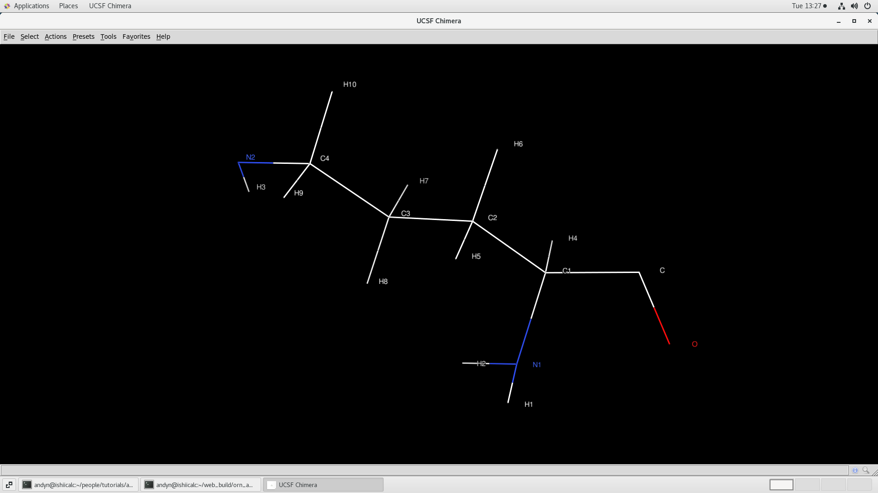Select the highlighted active workspace
Screen dimensions: 878x493
click(782, 485)
